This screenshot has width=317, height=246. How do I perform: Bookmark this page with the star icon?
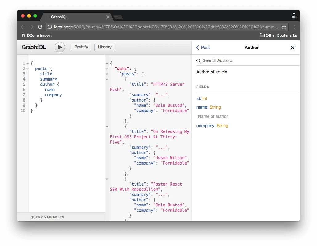point(284,27)
